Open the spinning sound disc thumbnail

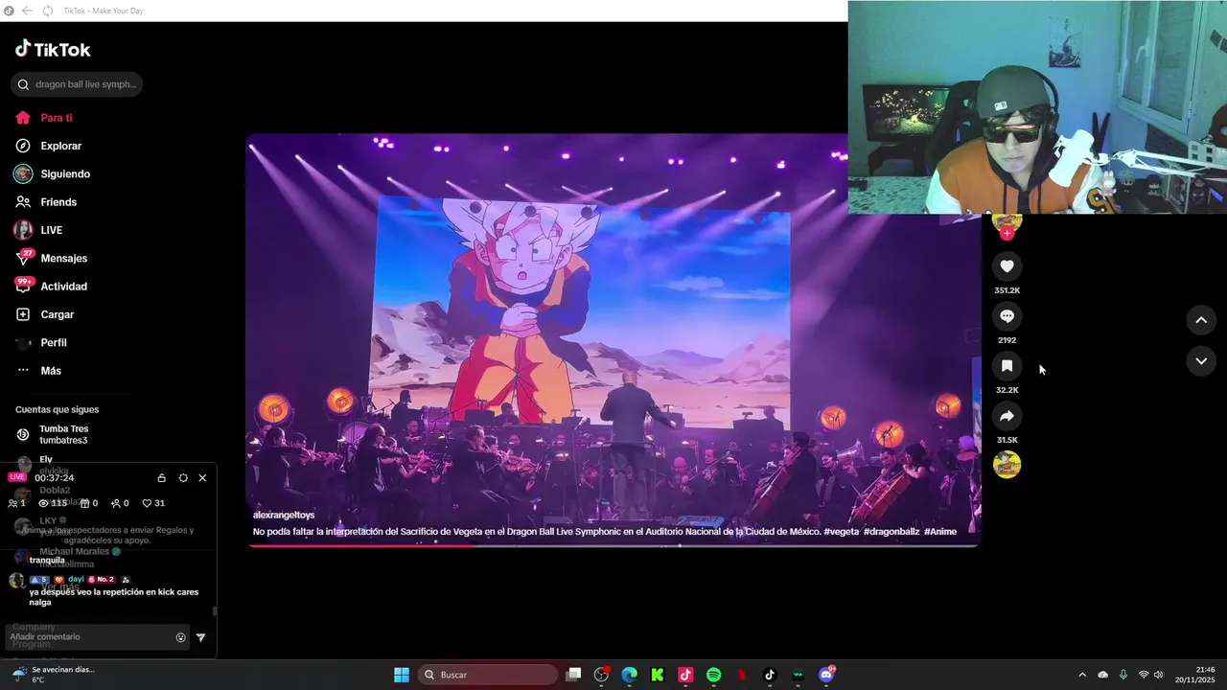coord(1007,465)
